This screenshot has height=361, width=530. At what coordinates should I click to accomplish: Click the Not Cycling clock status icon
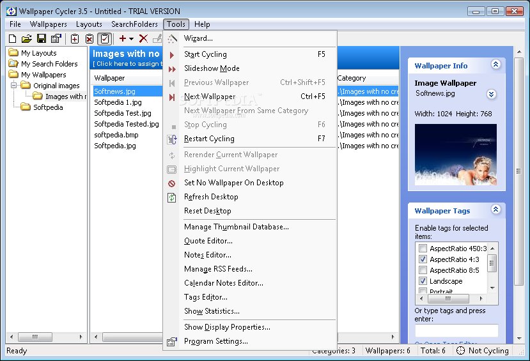[460, 351]
